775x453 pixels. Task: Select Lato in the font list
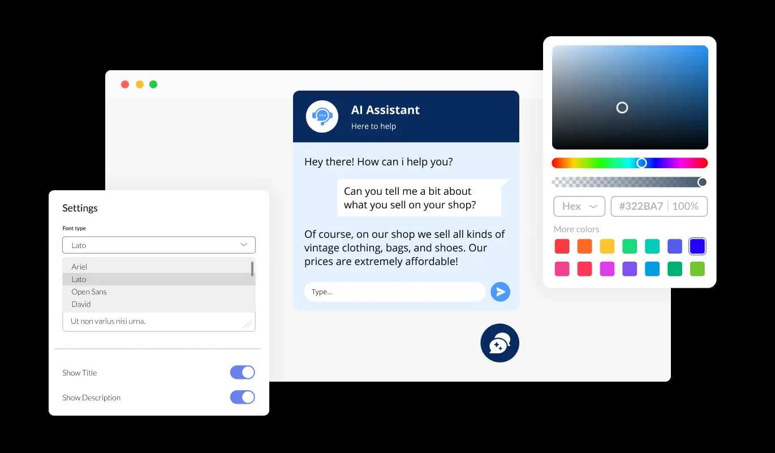click(x=159, y=279)
